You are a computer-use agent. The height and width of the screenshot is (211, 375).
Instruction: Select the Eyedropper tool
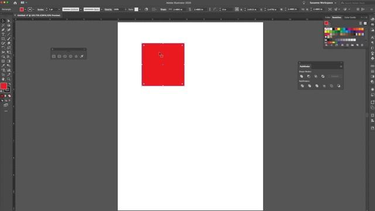pyautogui.click(x=3, y=66)
